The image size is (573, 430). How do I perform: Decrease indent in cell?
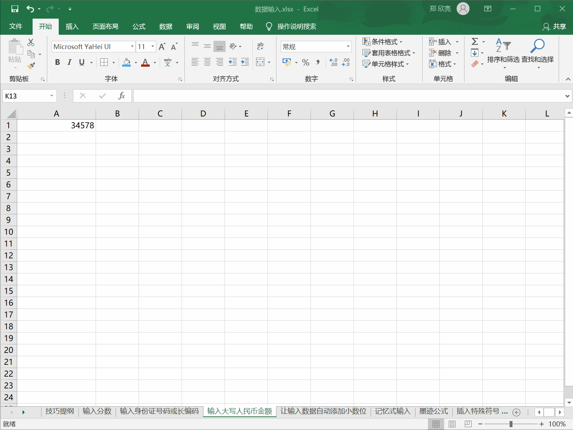(233, 62)
